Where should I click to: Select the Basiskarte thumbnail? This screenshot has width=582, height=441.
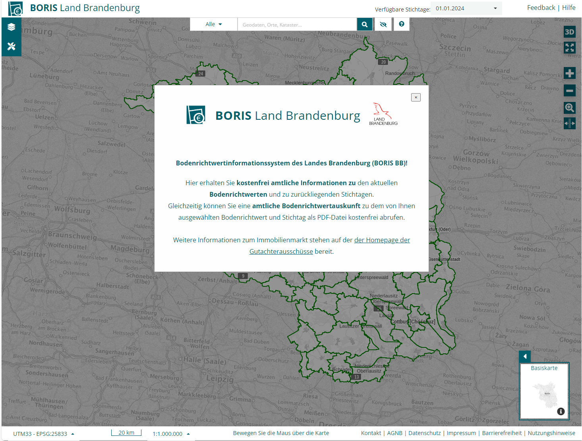545,391
